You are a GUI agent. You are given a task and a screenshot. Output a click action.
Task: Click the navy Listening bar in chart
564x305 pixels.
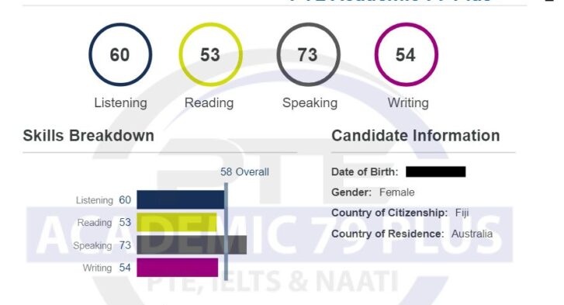[181, 199]
